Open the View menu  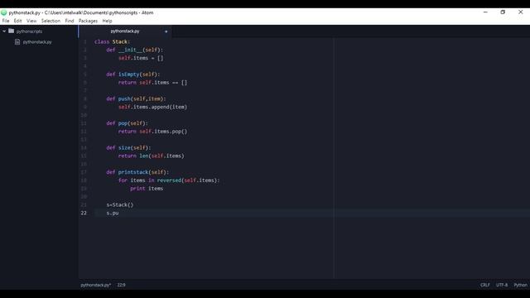coord(31,21)
